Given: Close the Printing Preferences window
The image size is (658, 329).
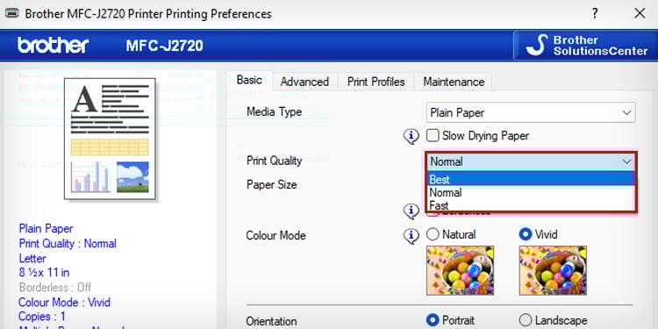Looking at the screenshot, I should [x=640, y=13].
